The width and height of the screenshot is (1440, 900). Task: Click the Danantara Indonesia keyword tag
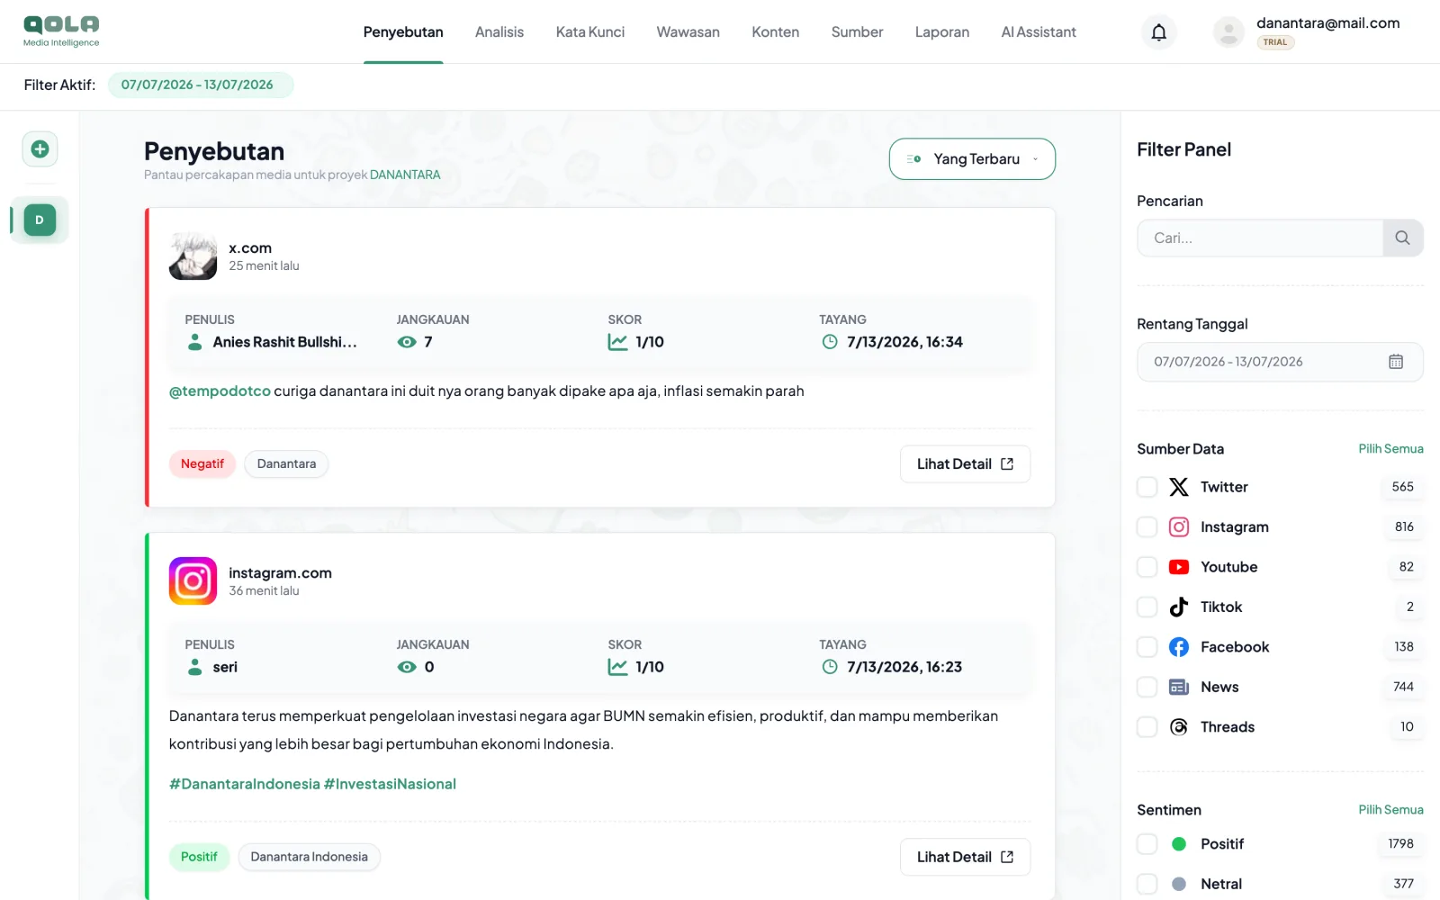(x=309, y=857)
